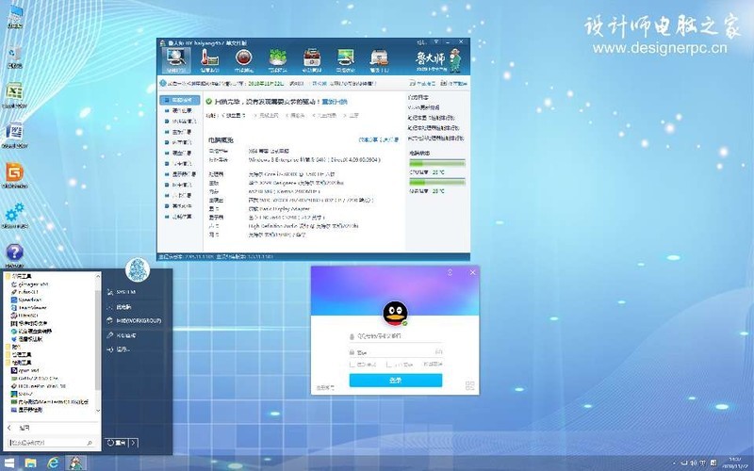
Task: Click the QQ penguin avatar
Action: (395, 315)
